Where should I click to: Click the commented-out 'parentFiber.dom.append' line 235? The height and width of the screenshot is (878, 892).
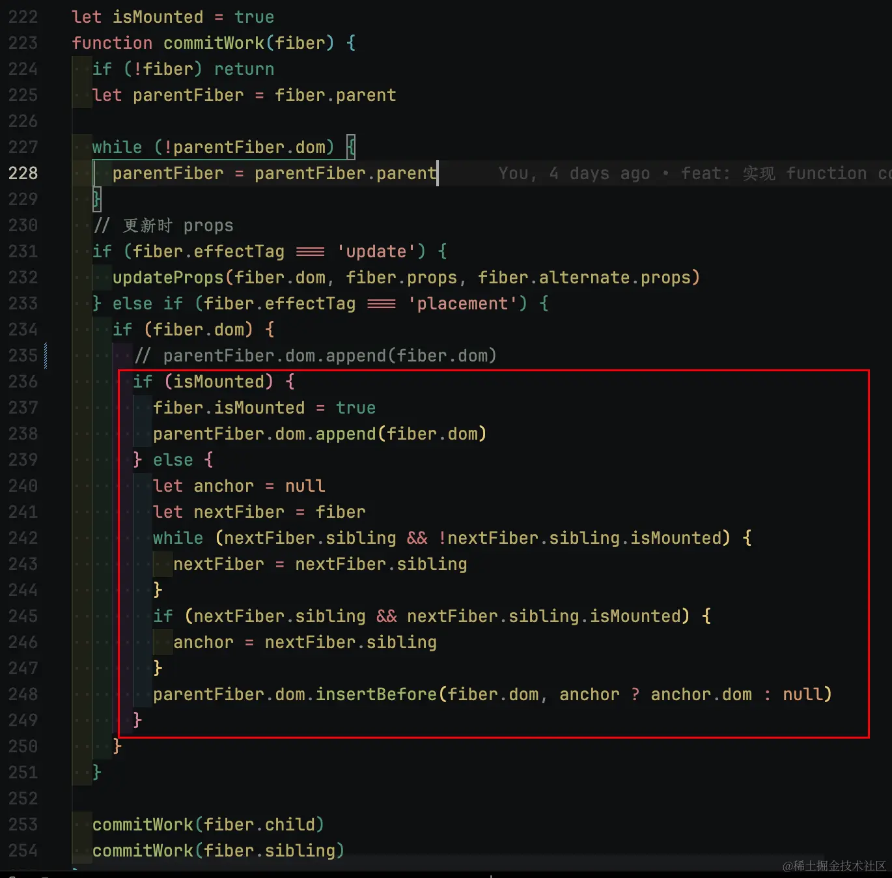[315, 356]
